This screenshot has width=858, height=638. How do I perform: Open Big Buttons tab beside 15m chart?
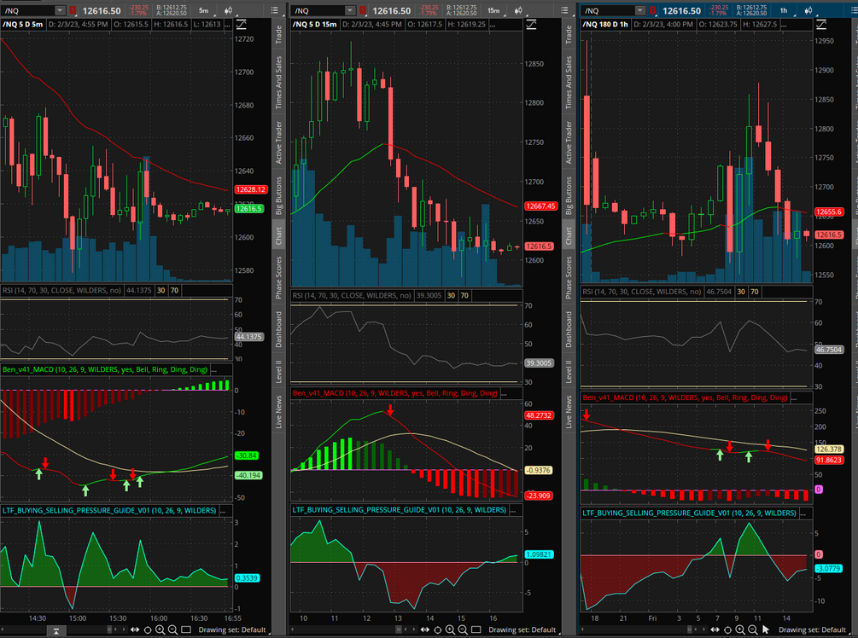coord(569,195)
